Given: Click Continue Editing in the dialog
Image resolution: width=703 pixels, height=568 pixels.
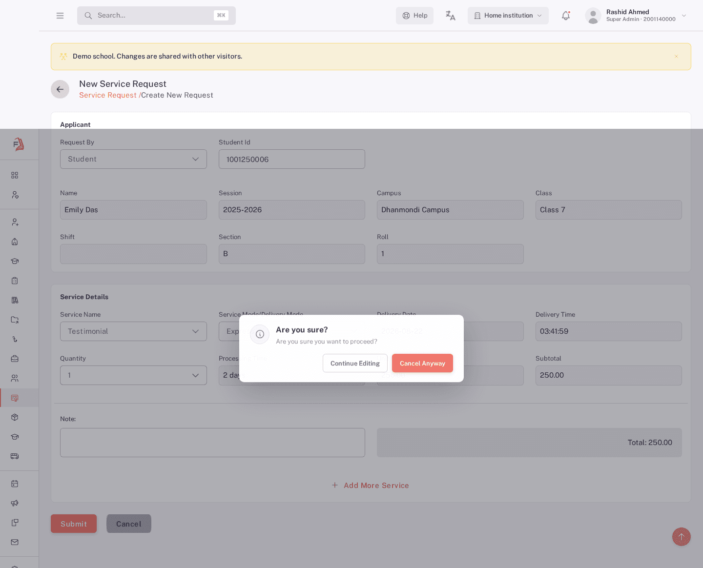Looking at the screenshot, I should click(x=355, y=363).
